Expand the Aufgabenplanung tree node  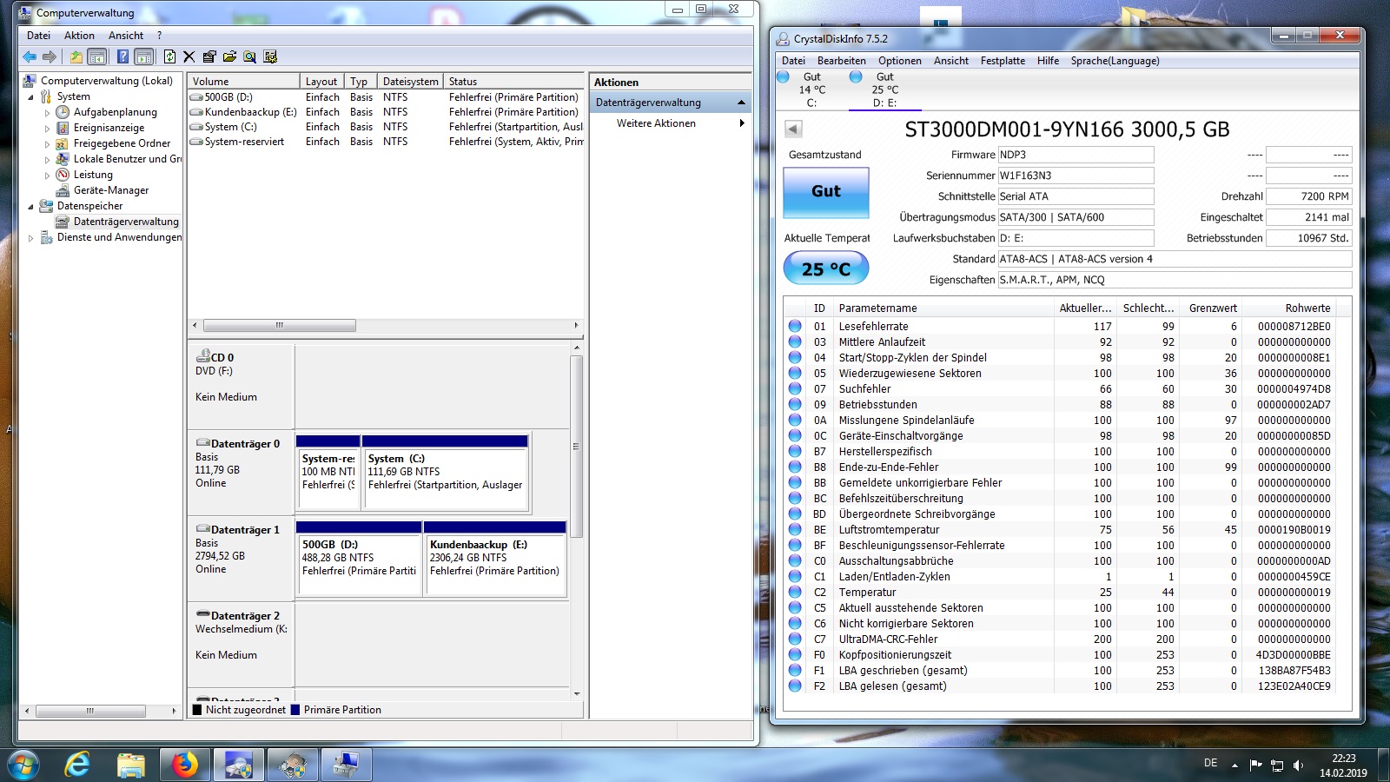click(x=47, y=112)
